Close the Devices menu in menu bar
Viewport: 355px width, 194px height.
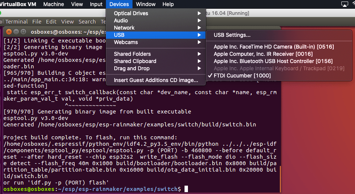tap(119, 4)
